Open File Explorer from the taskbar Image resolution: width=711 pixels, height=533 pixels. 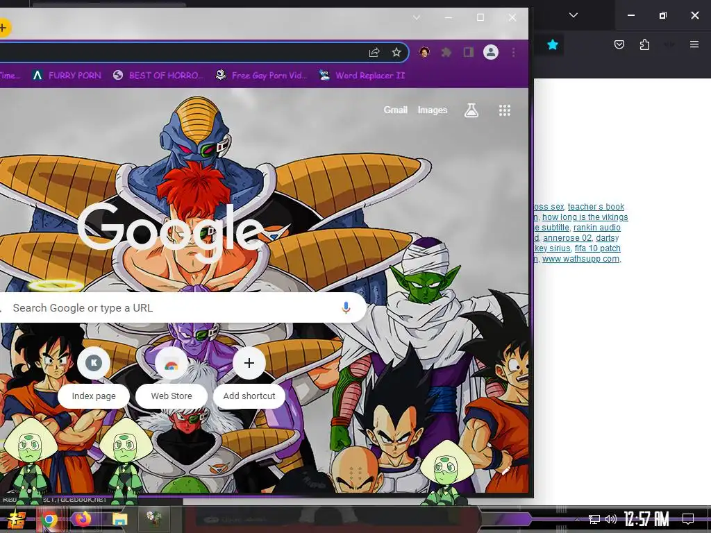pos(119,519)
